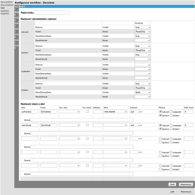Screen dimensions: 195x195
Task: Click the bottommost Následující button
Action: point(186,192)
